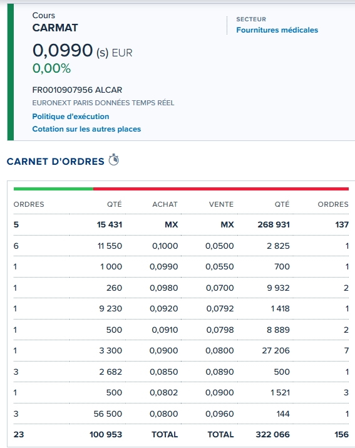The height and width of the screenshot is (448, 355).
Task: Select sell quantity 1 521
Action: pos(280,393)
